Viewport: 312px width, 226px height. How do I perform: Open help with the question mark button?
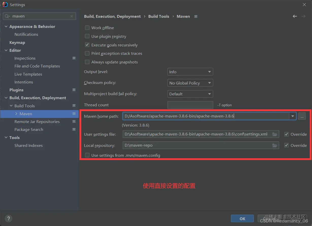(x=9, y=218)
